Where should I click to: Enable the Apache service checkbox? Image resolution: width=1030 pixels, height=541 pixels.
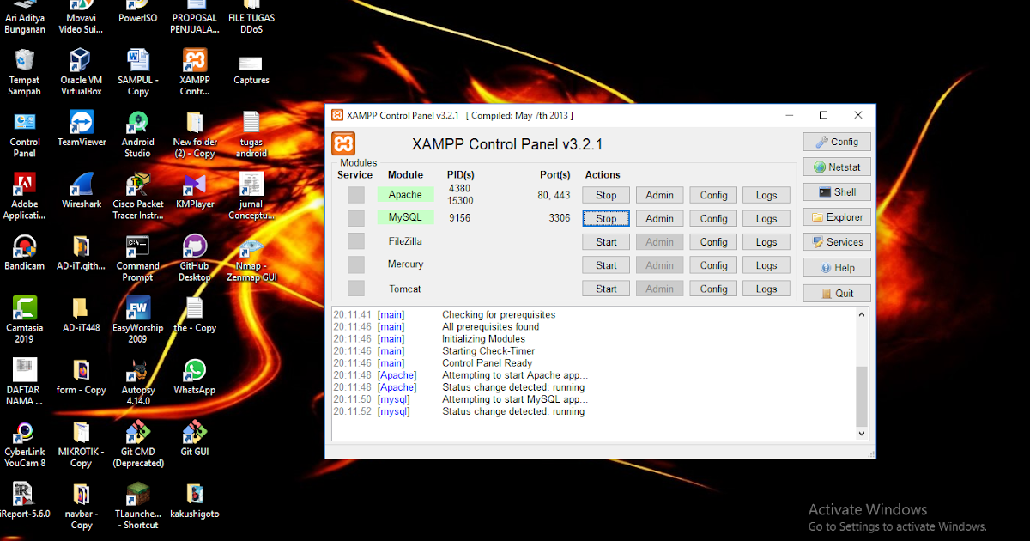(x=355, y=194)
